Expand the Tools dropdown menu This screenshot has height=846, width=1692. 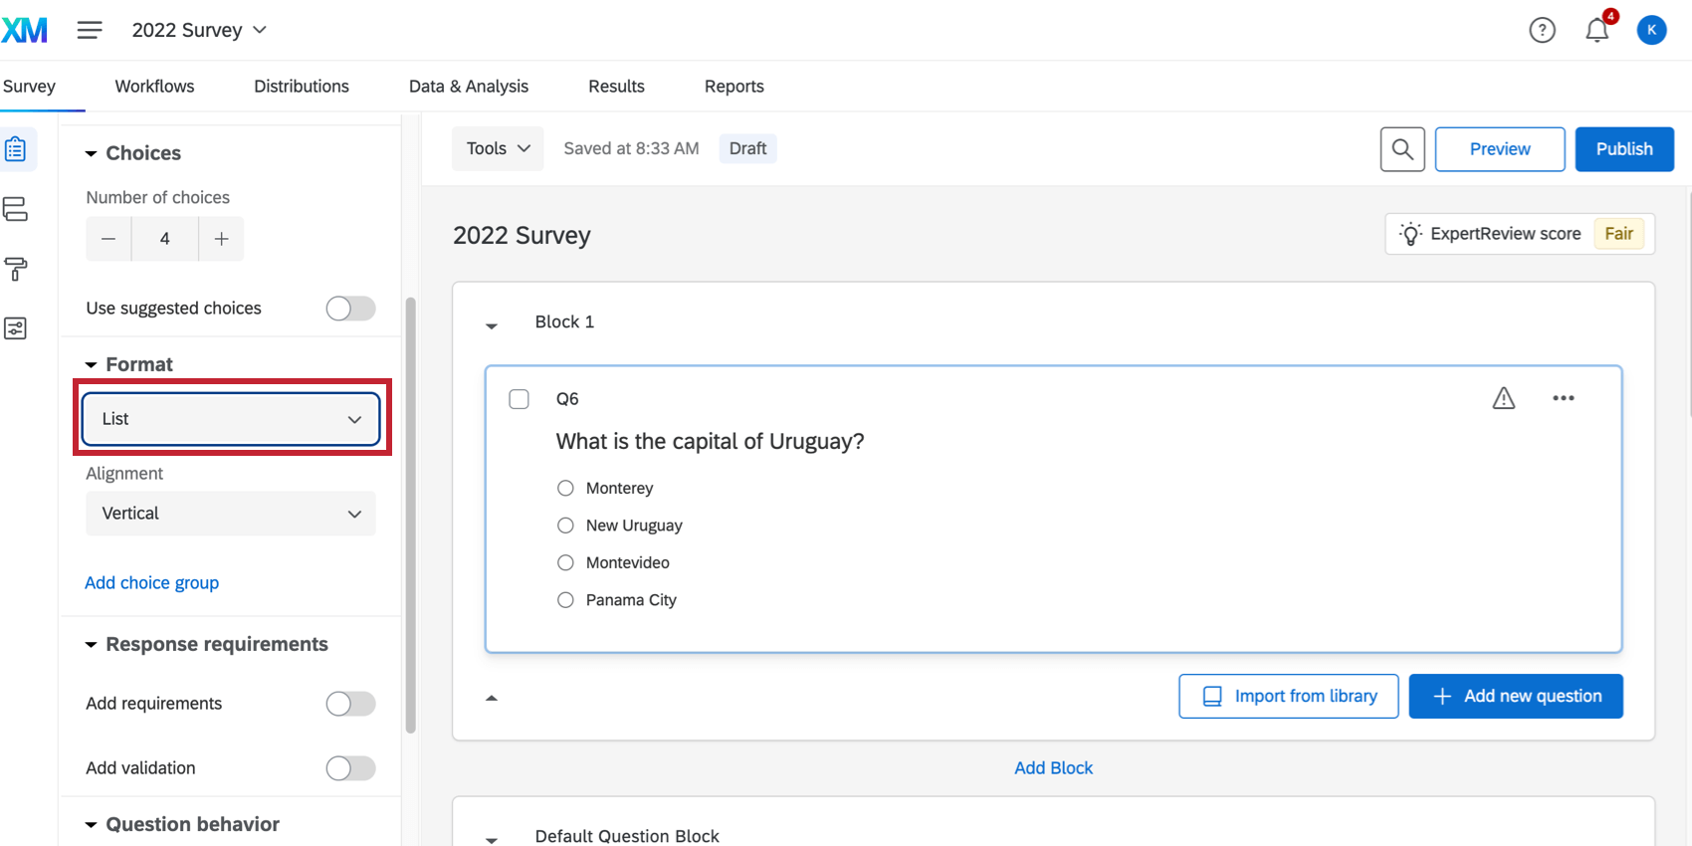point(498,149)
